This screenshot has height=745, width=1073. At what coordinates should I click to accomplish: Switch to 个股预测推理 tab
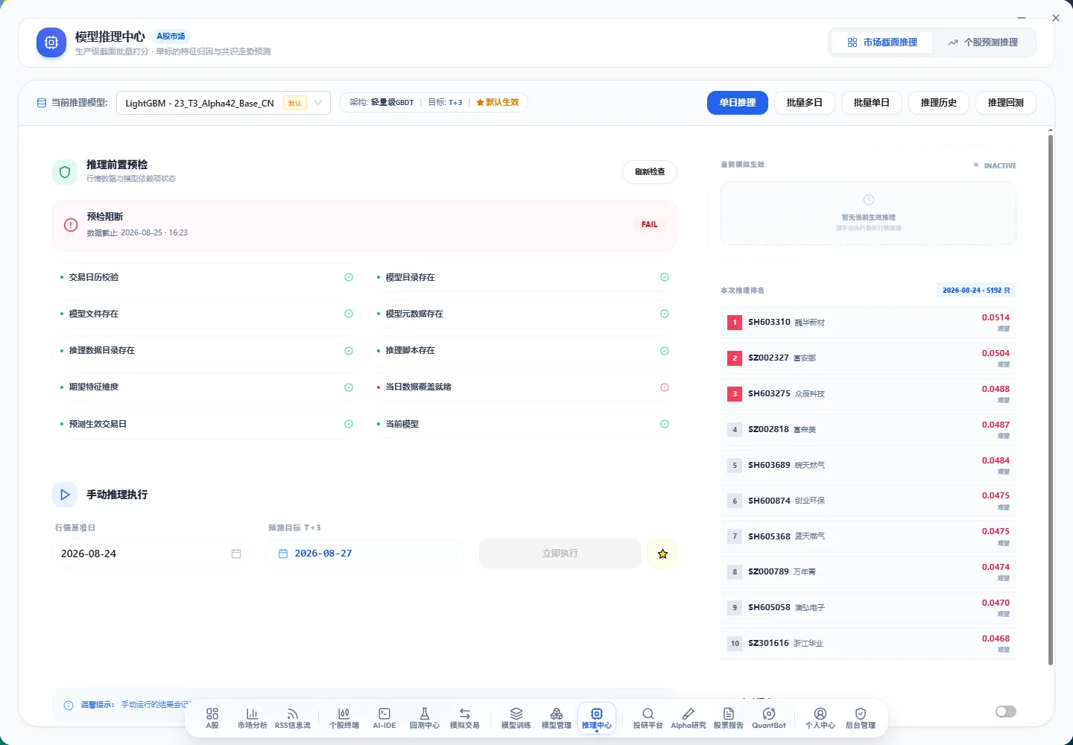[983, 42]
